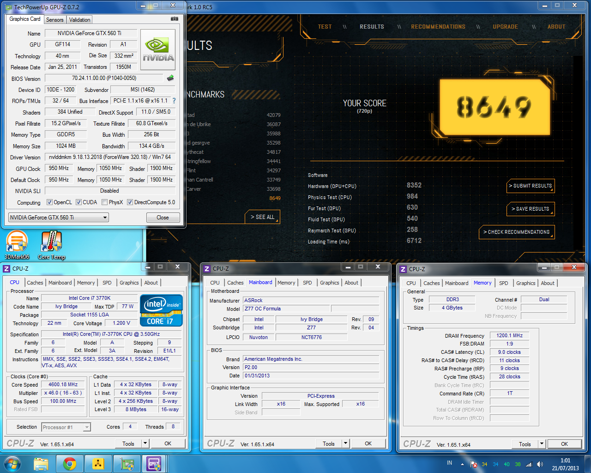Click the volume speaker tray icon
Screen dimensions: 591x473
[x=540, y=464]
